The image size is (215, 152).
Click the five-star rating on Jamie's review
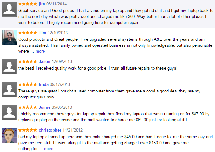click(27, 107)
